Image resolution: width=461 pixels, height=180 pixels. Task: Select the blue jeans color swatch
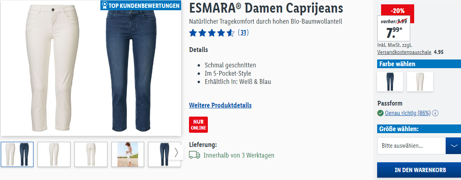[390, 82]
